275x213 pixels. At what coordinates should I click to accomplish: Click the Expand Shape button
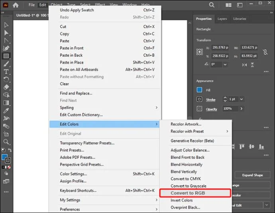click(x=252, y=175)
